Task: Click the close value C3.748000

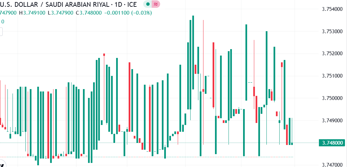Action: coord(89,13)
